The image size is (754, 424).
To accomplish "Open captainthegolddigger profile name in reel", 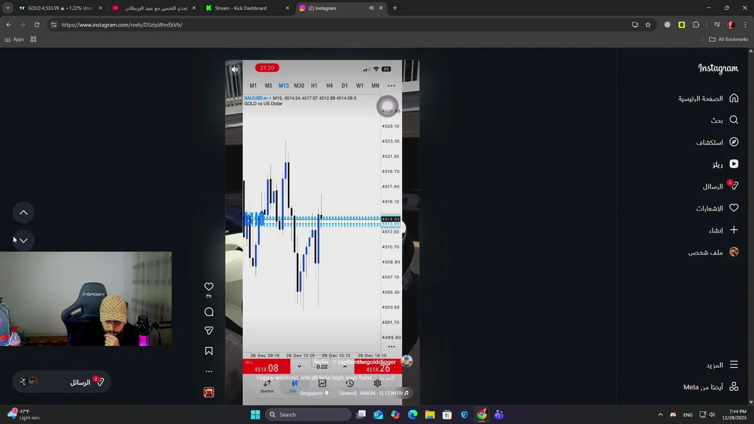I will coord(367,362).
